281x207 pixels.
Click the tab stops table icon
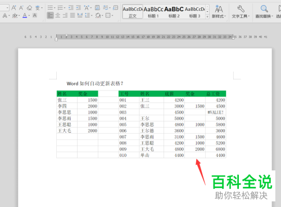(116, 8)
